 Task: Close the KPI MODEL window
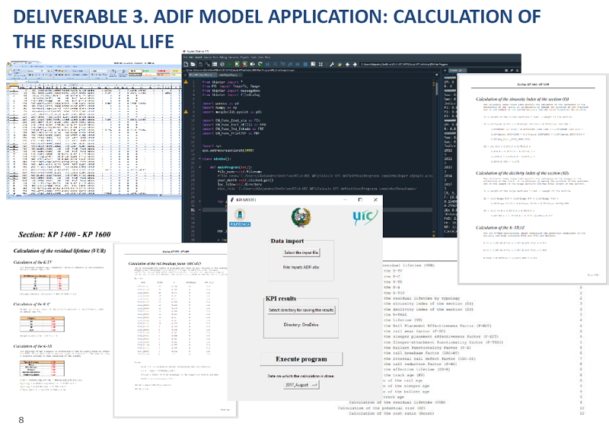[x=375, y=200]
